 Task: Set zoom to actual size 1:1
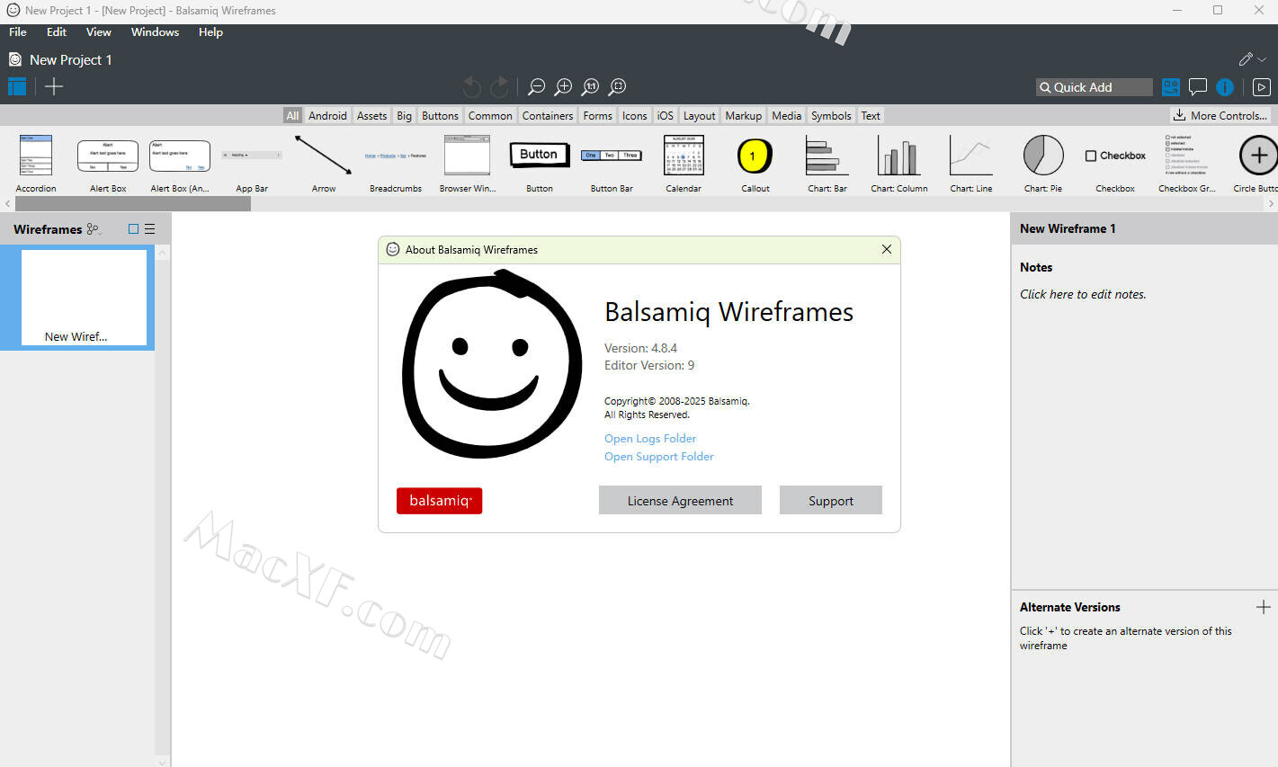pyautogui.click(x=590, y=86)
